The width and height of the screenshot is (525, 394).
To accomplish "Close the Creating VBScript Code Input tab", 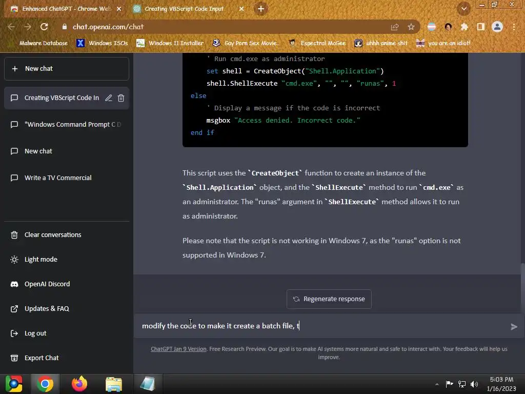I will (241, 9).
